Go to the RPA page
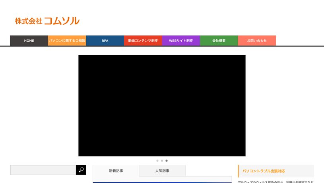The image size is (324, 183). pyautogui.click(x=105, y=41)
